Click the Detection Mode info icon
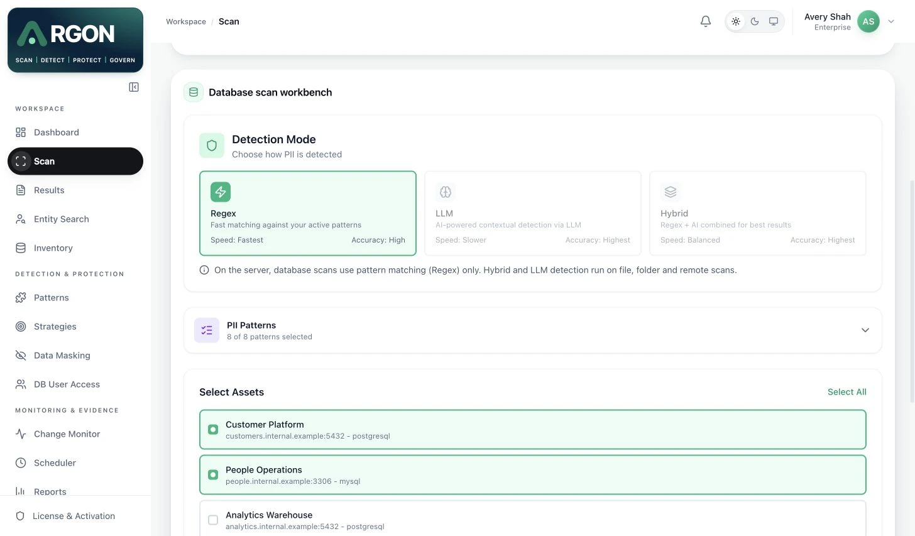 [204, 270]
